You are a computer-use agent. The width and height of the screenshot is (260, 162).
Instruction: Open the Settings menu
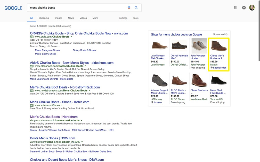(x=123, y=18)
